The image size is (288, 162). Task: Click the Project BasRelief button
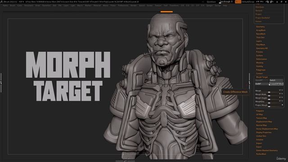pos(263,18)
